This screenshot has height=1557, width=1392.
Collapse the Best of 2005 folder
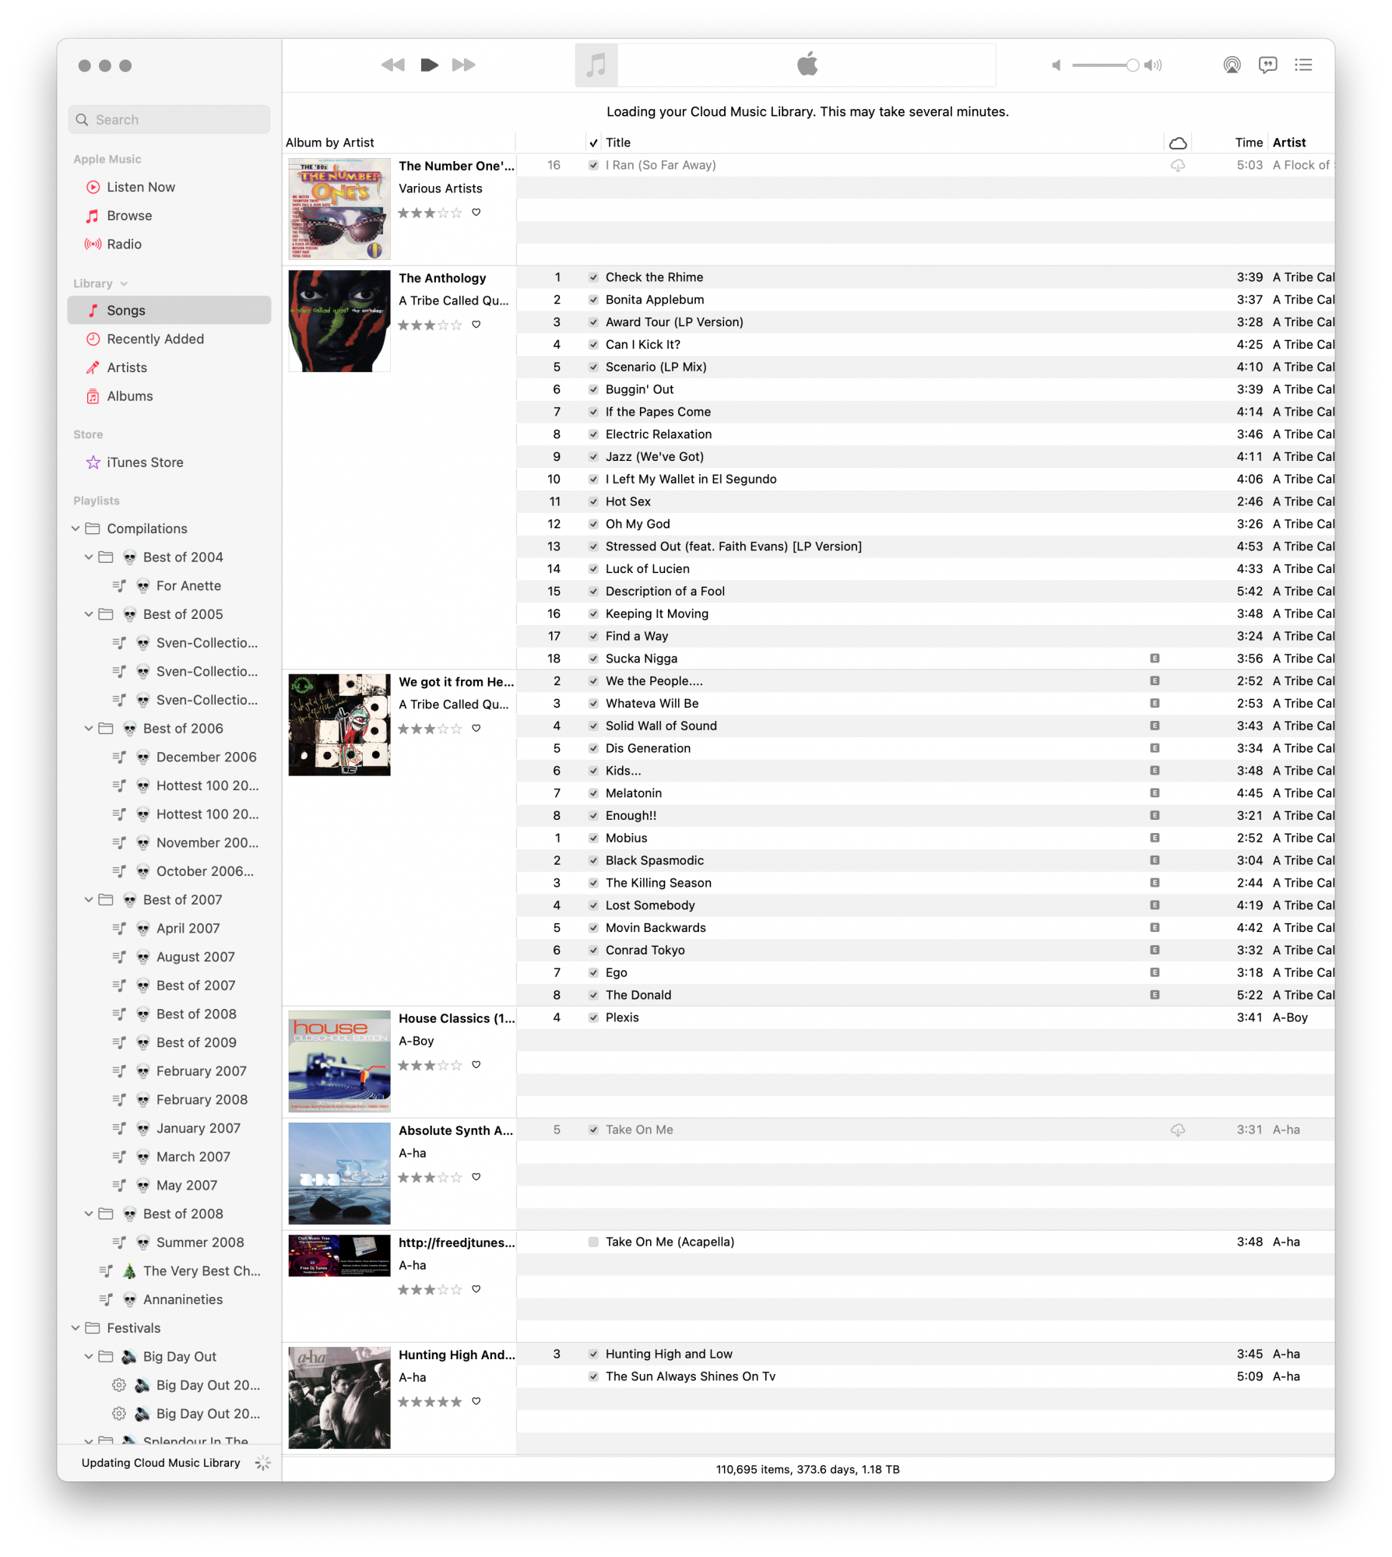[89, 614]
